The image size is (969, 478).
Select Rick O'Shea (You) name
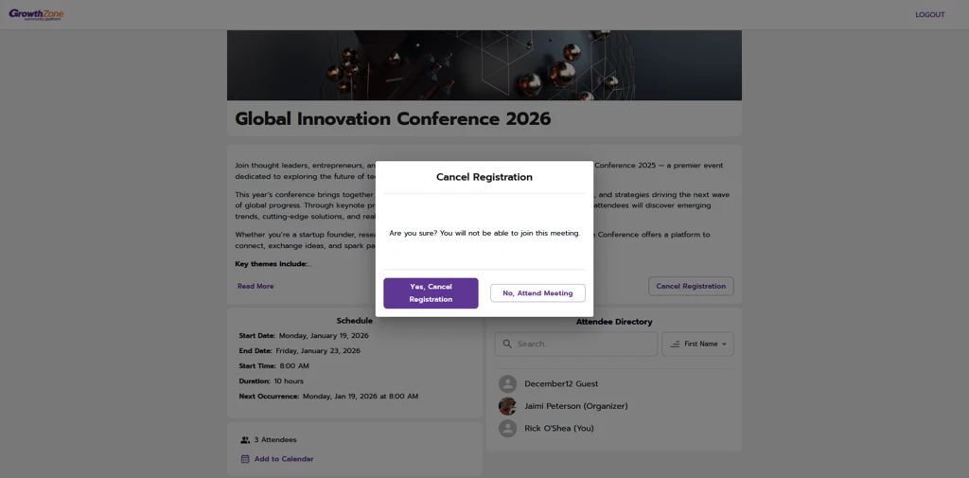click(559, 429)
